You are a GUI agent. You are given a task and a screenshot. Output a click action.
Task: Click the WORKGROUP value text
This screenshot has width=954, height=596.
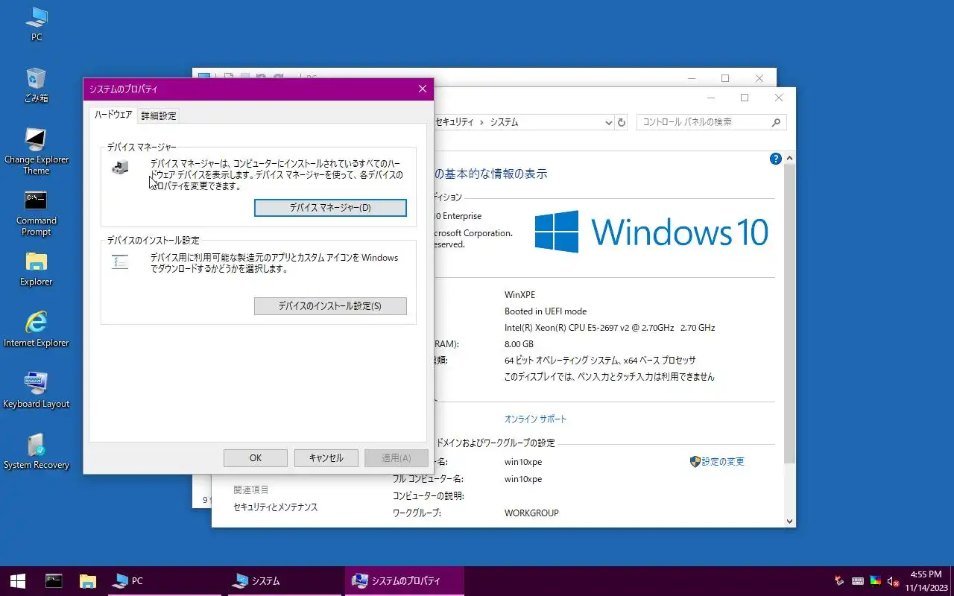point(531,513)
